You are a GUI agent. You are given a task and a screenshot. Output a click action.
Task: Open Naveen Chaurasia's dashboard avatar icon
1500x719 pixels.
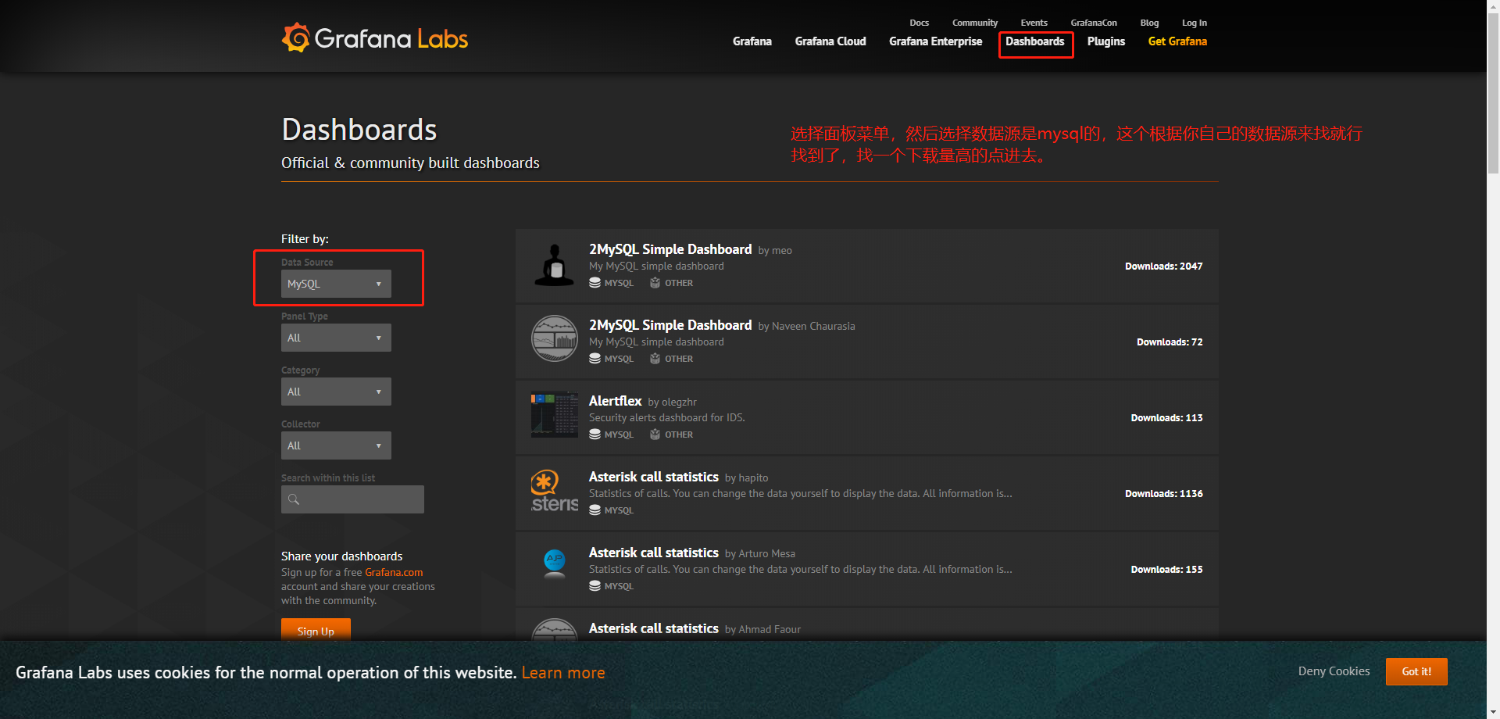[555, 338]
